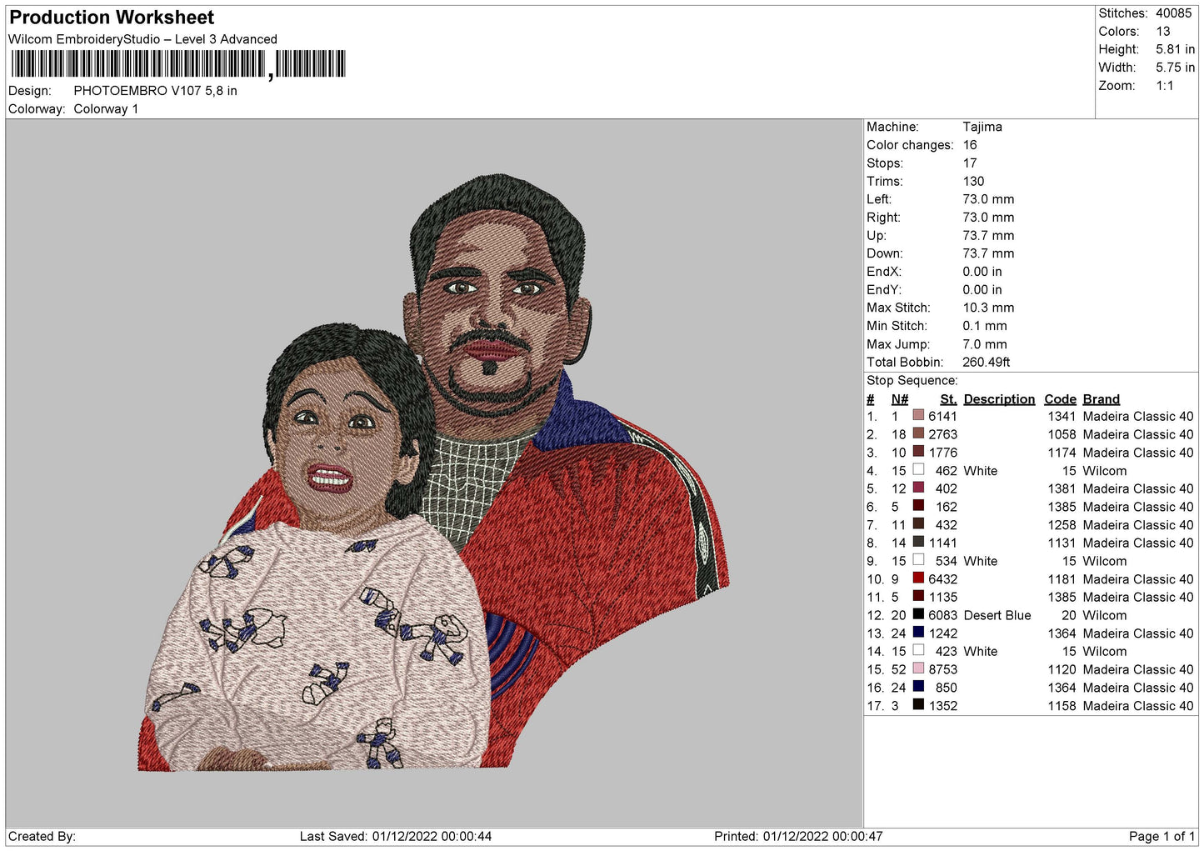Screen dimensions: 1204x851
Task: Click the Code column header
Action: click(x=1060, y=399)
